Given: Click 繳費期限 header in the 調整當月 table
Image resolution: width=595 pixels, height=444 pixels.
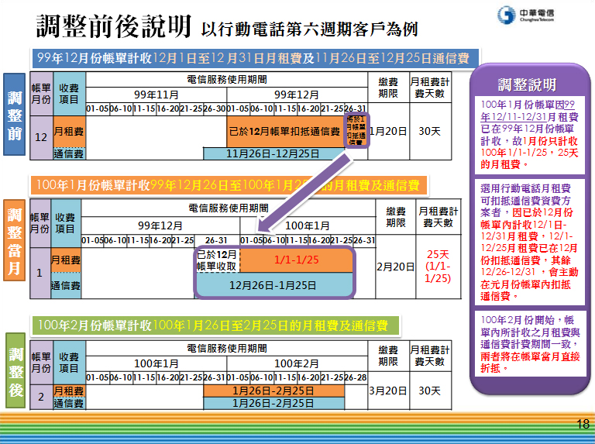Looking at the screenshot, I should pos(395,217).
